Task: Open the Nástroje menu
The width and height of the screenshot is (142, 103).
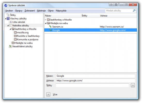Action: click(41, 11)
